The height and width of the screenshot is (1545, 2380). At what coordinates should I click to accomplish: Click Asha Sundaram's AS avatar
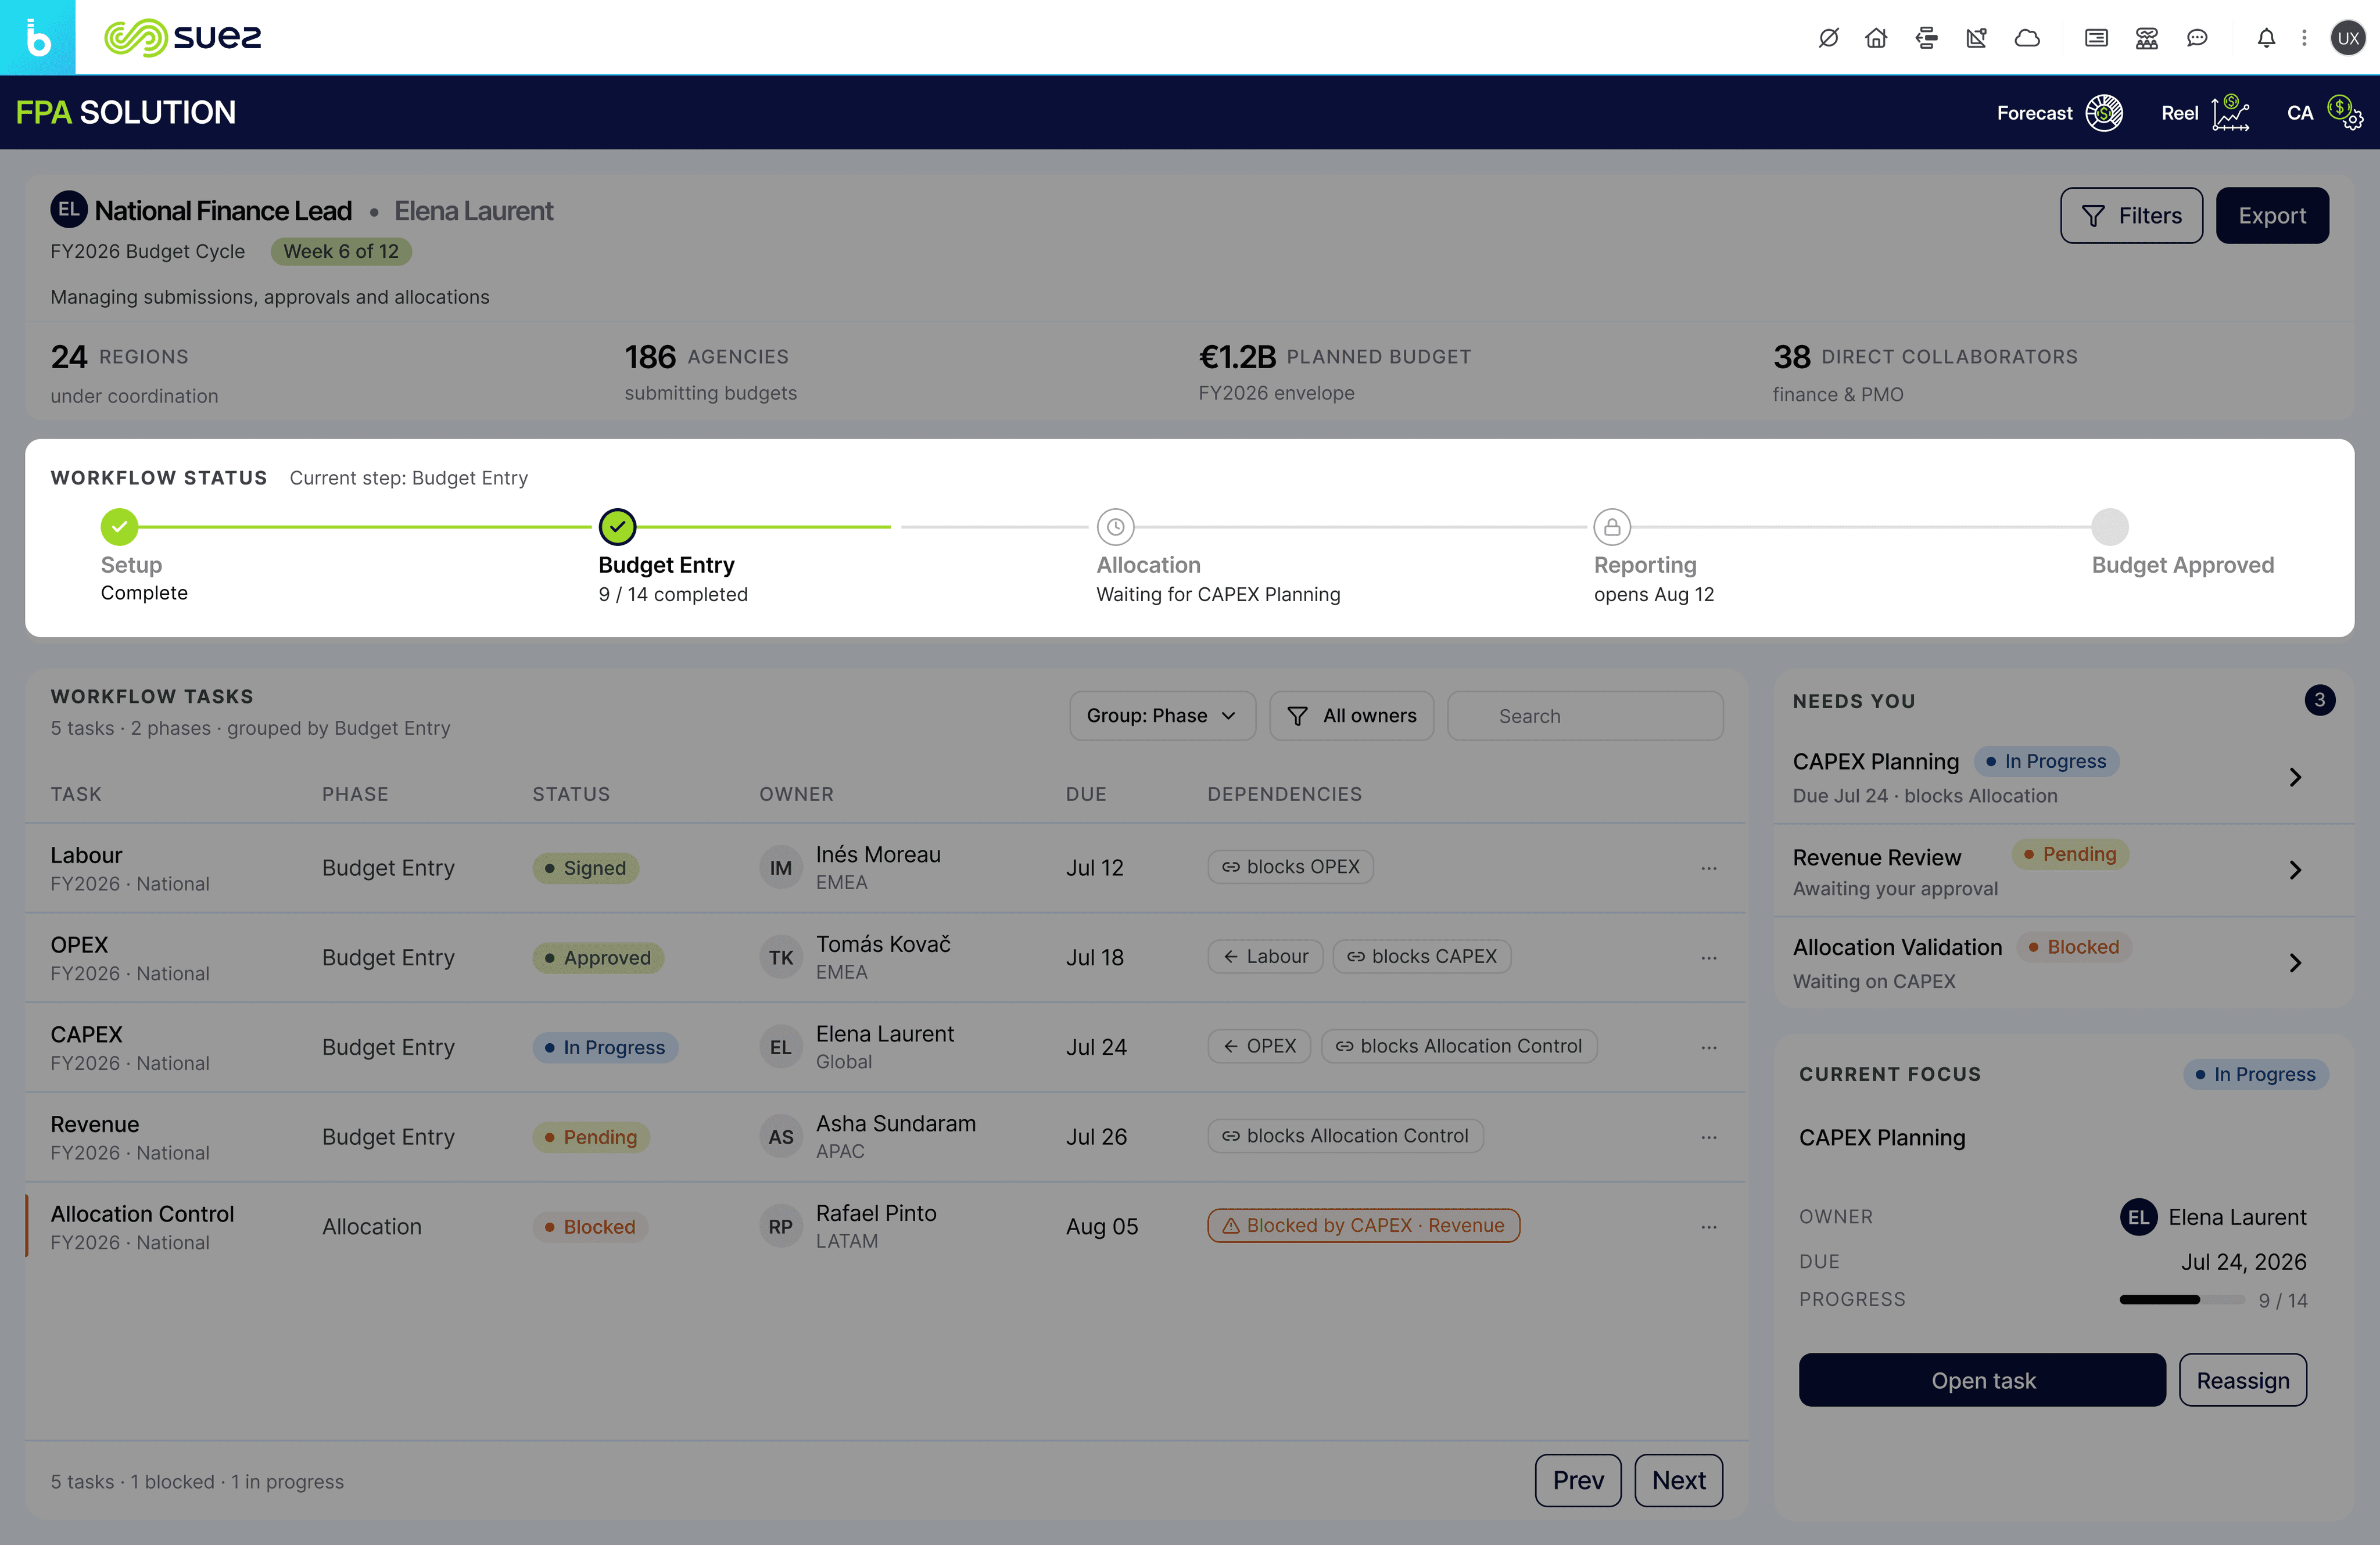point(781,1137)
